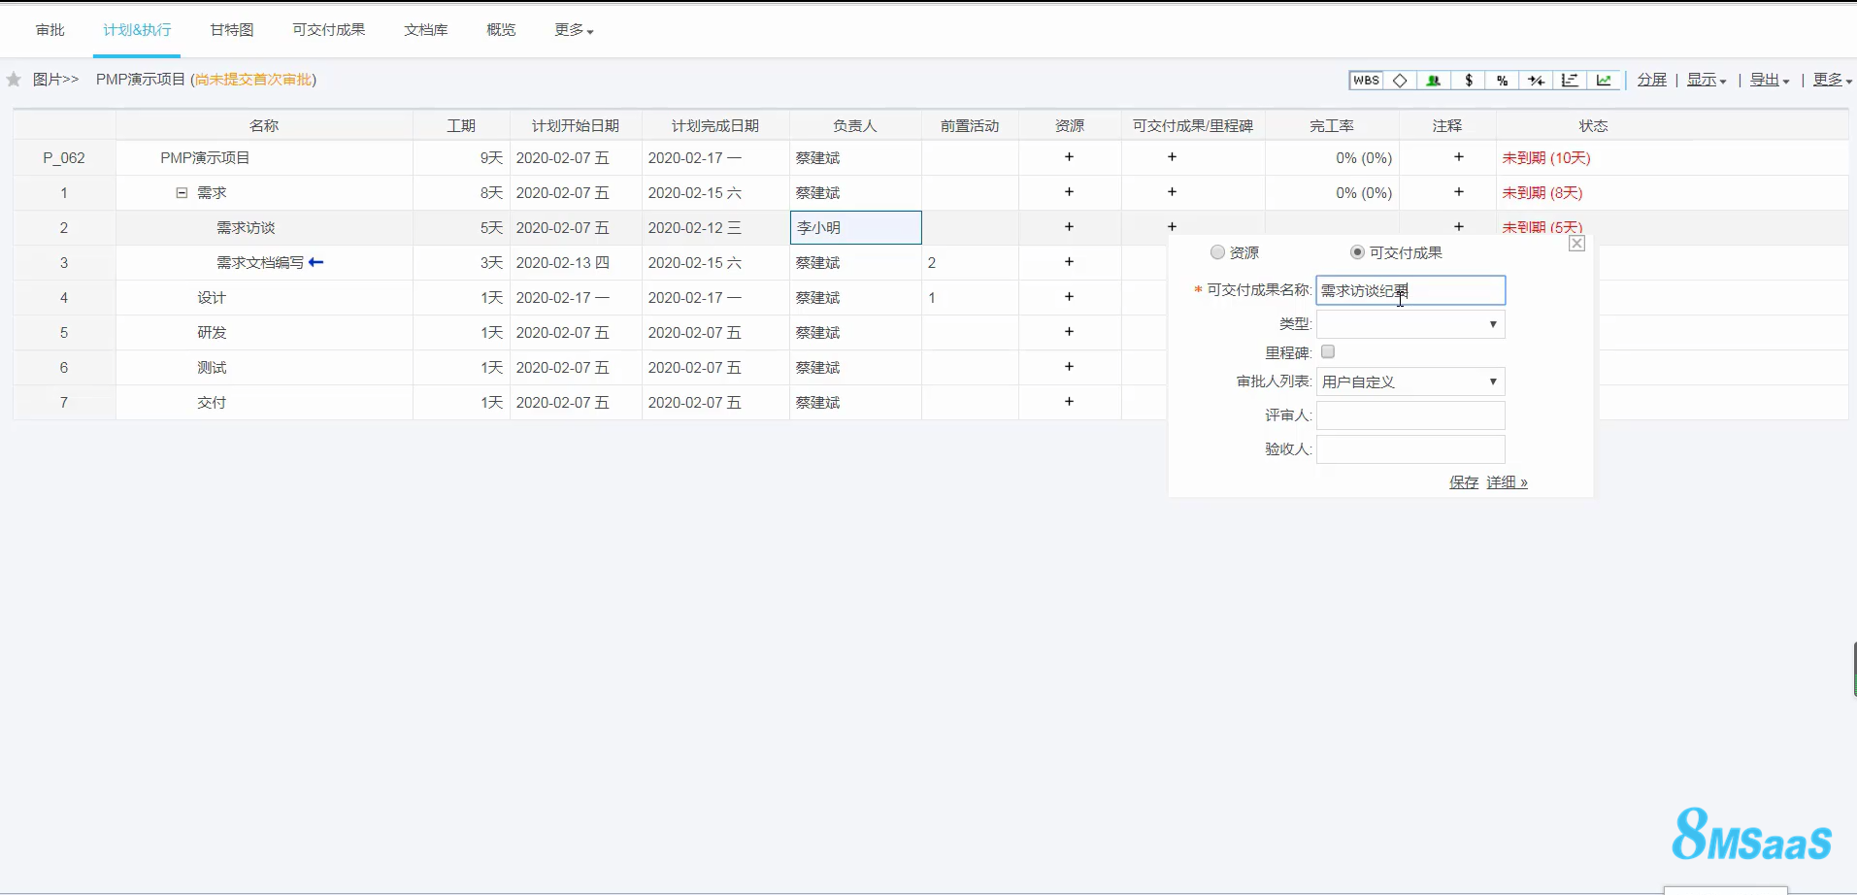Collapse the 需求 tree node
This screenshot has height=895, width=1857.
[182, 193]
